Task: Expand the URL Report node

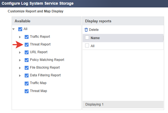Action: [x=20, y=52]
